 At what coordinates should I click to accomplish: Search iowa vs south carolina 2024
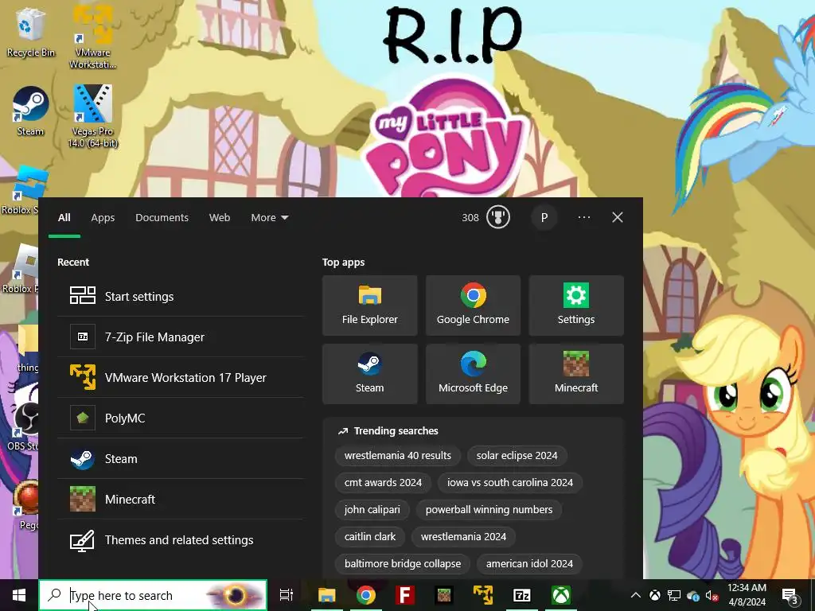tap(510, 482)
